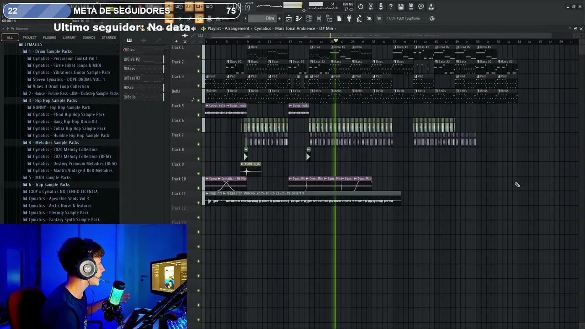Open the Piano roll view icon
This screenshot has height=329, width=585.
click(x=299, y=18)
